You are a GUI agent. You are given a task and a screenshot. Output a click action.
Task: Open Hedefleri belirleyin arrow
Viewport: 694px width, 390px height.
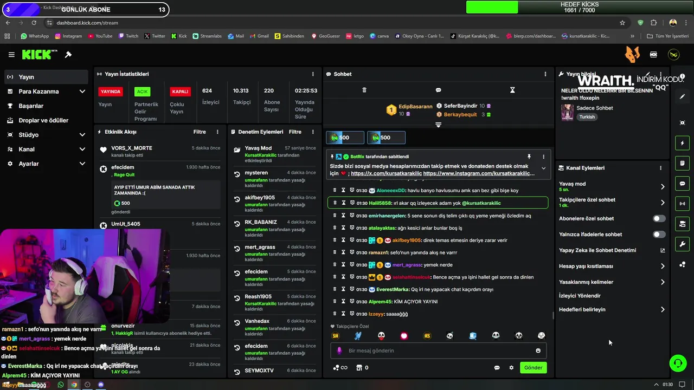pos(663,310)
